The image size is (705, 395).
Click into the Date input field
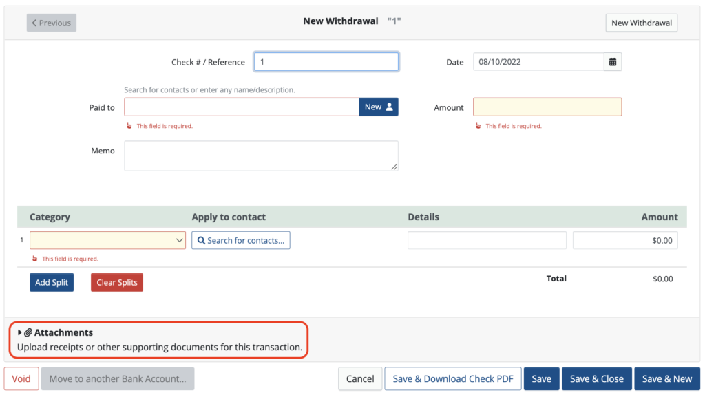538,62
